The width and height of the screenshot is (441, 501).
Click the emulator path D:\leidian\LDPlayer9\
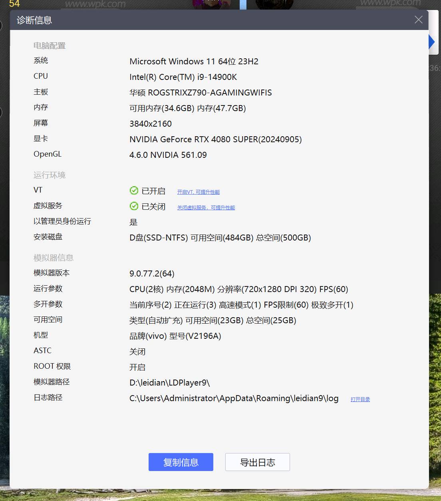tap(169, 383)
